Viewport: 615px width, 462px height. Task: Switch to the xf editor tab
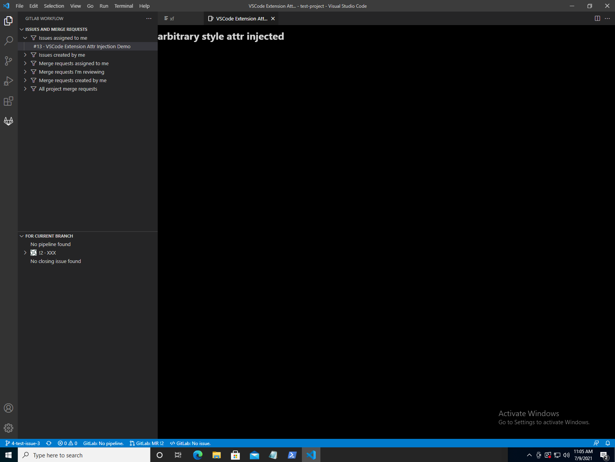pyautogui.click(x=172, y=19)
